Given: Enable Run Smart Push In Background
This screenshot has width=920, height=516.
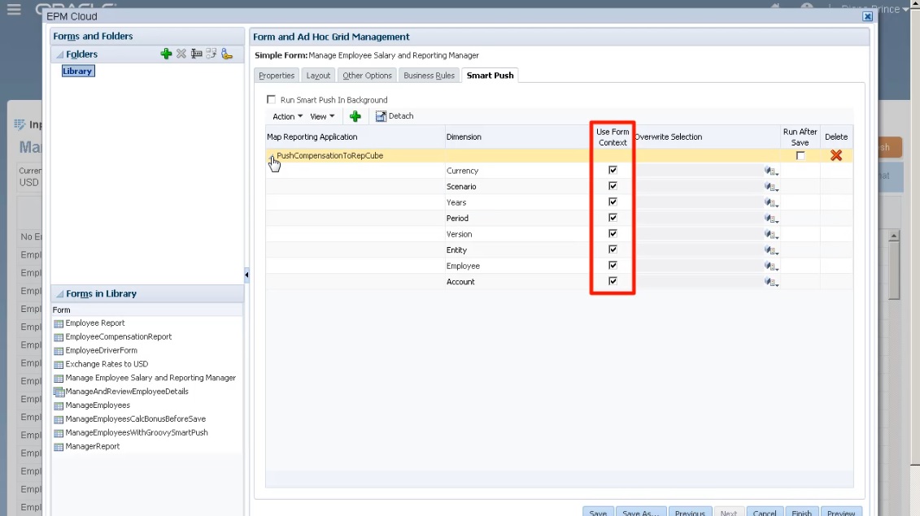Looking at the screenshot, I should (273, 100).
